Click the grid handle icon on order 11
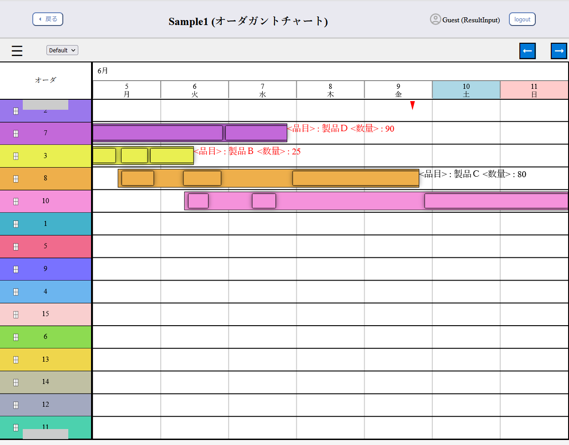This screenshot has height=445, width=569. [x=16, y=427]
